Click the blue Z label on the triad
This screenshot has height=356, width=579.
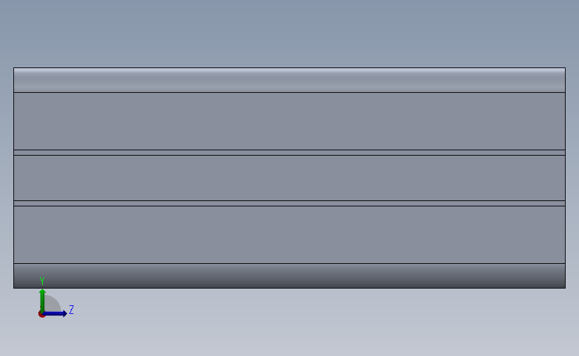tap(71, 309)
